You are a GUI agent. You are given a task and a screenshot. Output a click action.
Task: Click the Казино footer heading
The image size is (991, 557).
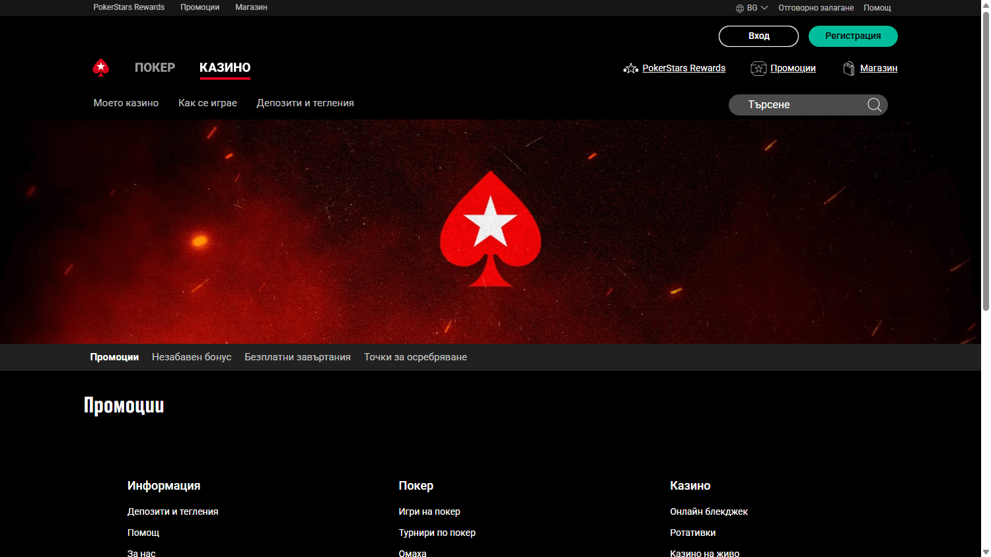pyautogui.click(x=690, y=486)
